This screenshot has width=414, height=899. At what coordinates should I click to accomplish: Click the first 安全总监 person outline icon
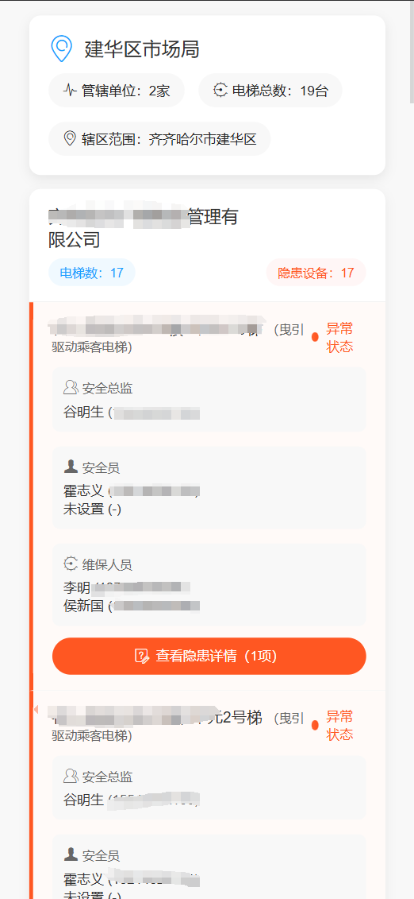point(71,388)
